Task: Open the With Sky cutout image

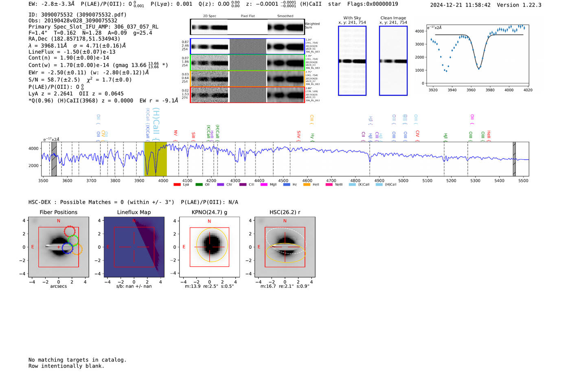Action: click(x=352, y=61)
